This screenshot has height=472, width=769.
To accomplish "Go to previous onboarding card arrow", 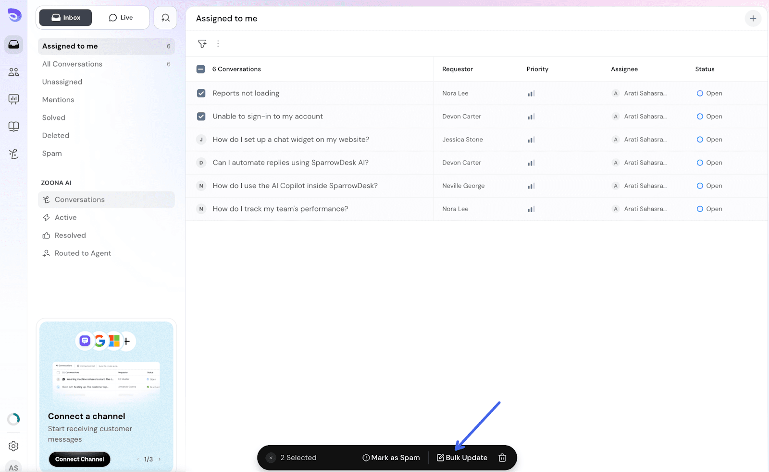I will (x=138, y=460).
